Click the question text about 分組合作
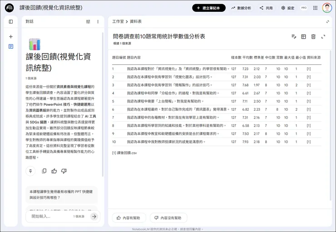The image size is (336, 232). pos(173,93)
